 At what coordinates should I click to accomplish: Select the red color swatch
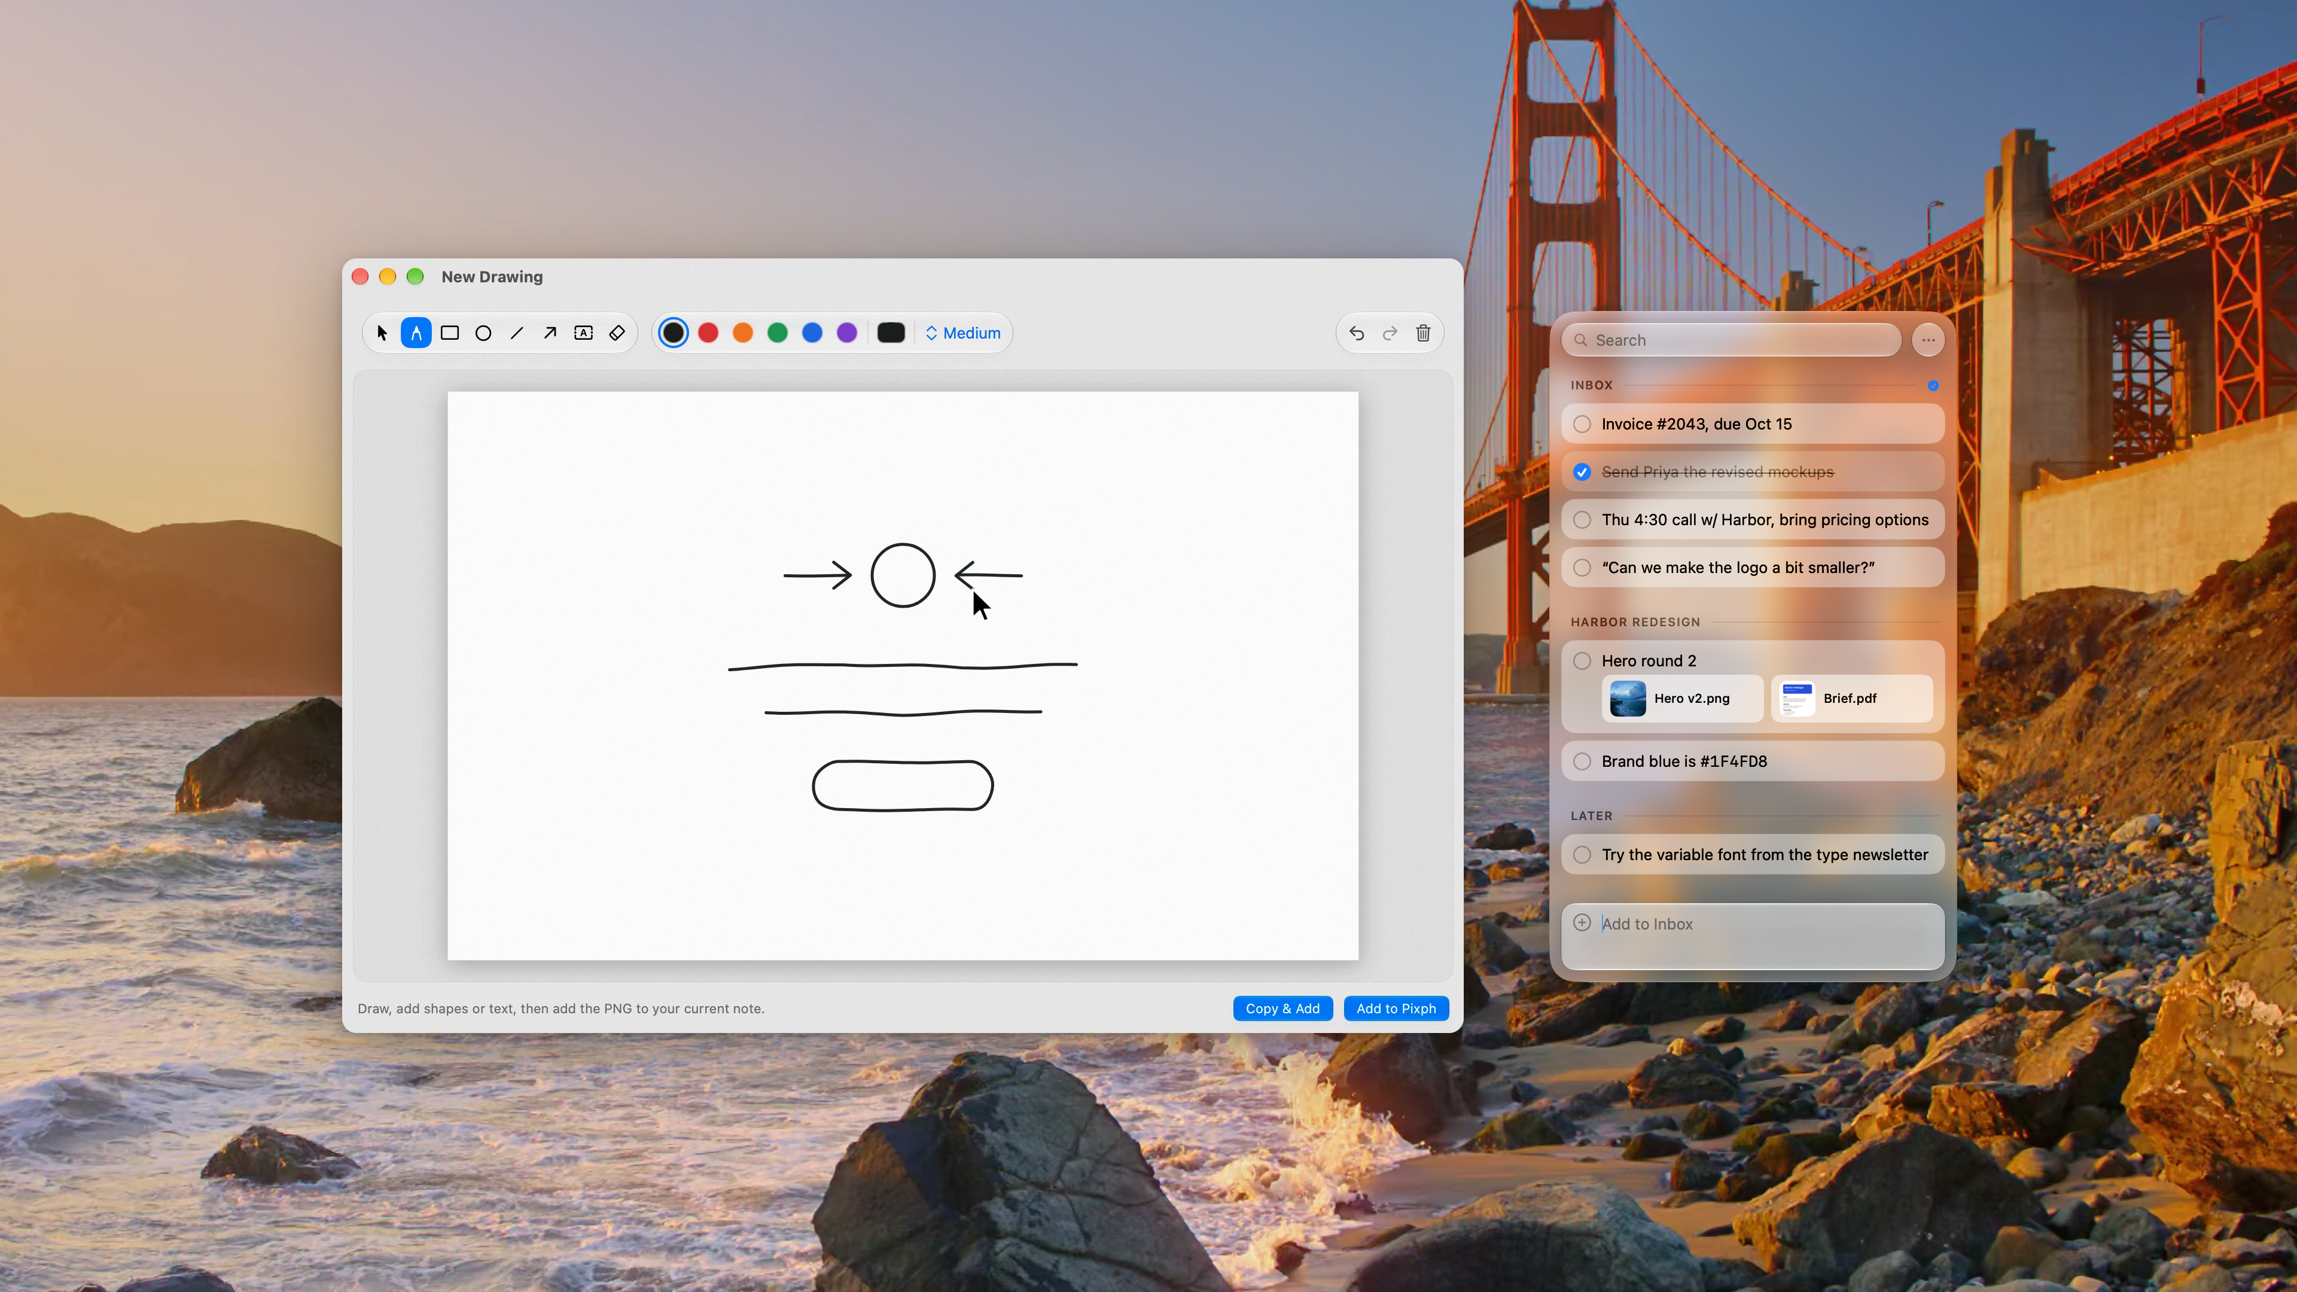708,333
